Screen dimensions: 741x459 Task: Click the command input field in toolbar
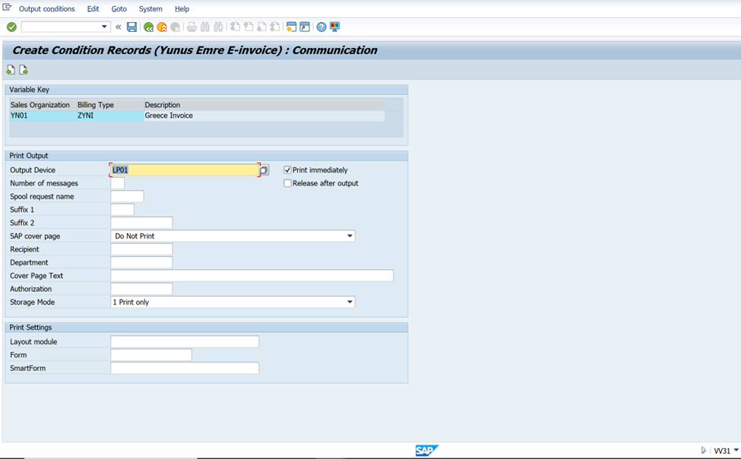coord(61,27)
